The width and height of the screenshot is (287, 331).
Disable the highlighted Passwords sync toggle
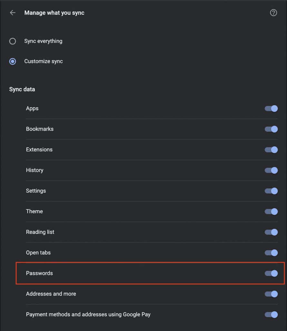click(271, 273)
